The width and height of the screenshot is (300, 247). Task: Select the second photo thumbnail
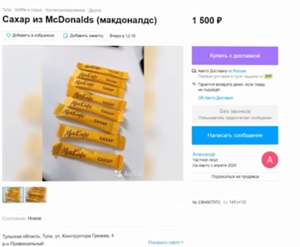[36, 195]
